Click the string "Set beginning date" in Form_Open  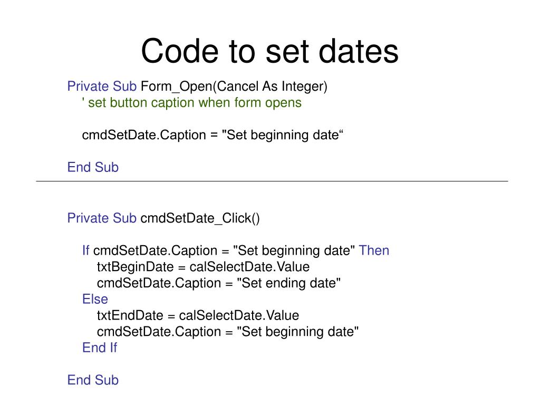(283, 135)
